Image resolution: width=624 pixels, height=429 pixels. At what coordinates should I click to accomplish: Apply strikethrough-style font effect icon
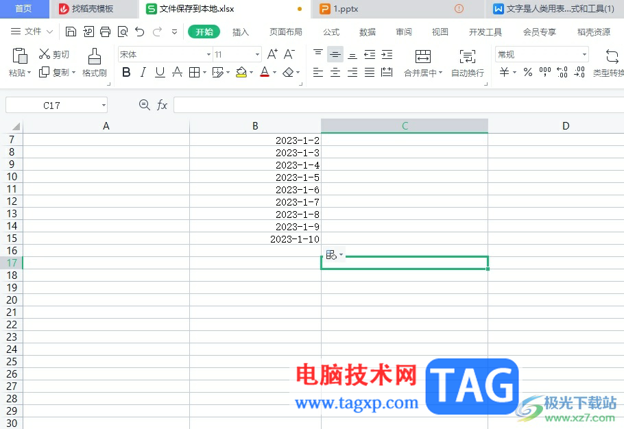pyautogui.click(x=177, y=73)
